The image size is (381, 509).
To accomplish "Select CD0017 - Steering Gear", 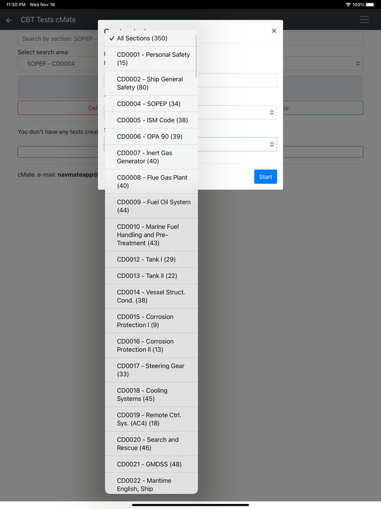I will pyautogui.click(x=151, y=370).
